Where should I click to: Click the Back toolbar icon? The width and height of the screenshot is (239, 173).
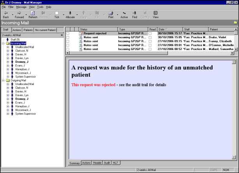coord(6,13)
